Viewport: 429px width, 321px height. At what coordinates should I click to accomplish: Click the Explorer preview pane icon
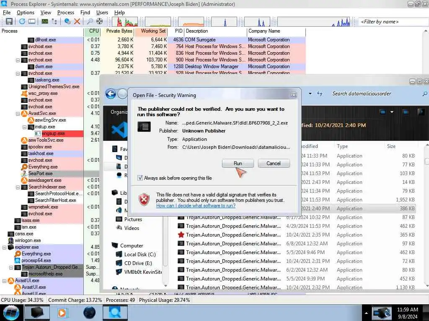pos(406,112)
